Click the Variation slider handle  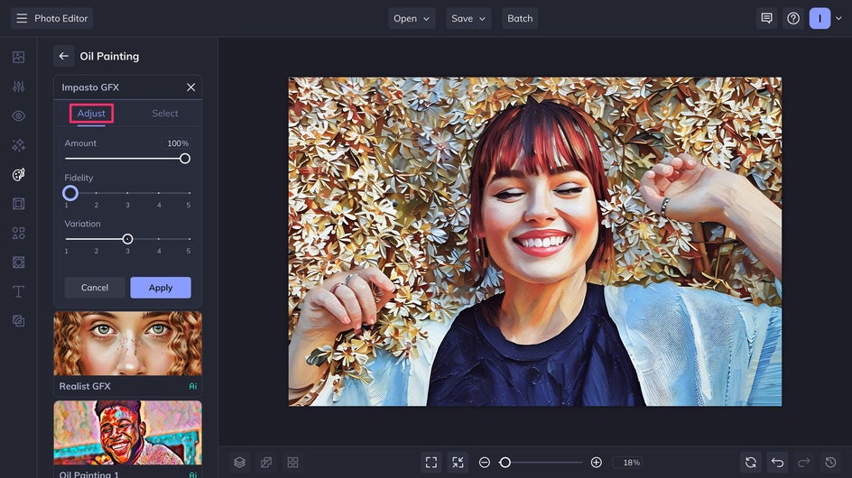127,239
